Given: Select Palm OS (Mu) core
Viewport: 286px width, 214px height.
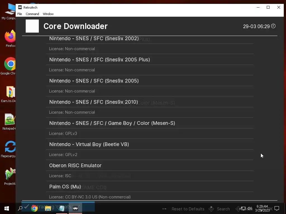Looking at the screenshot, I should click(150, 186).
